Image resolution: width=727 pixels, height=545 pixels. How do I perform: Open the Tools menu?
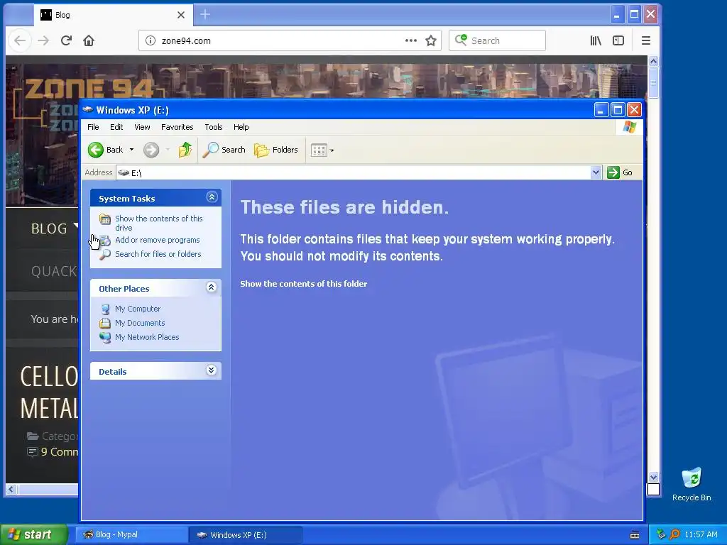pos(214,127)
